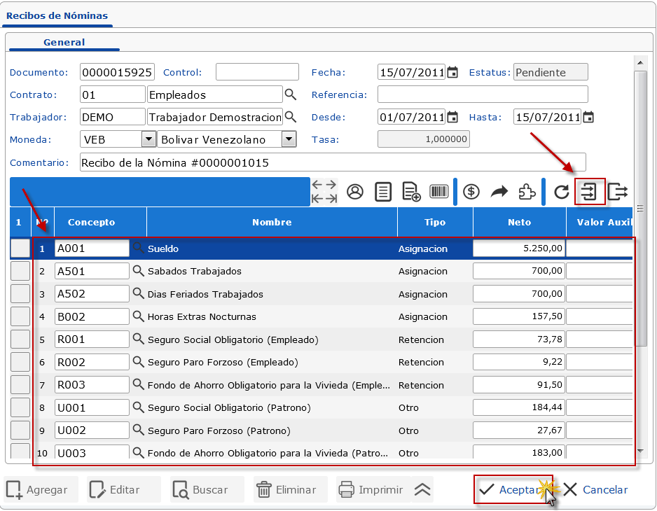Click search magnifier beside Trabajador name
Screen dimensions: 657x511
click(291, 117)
